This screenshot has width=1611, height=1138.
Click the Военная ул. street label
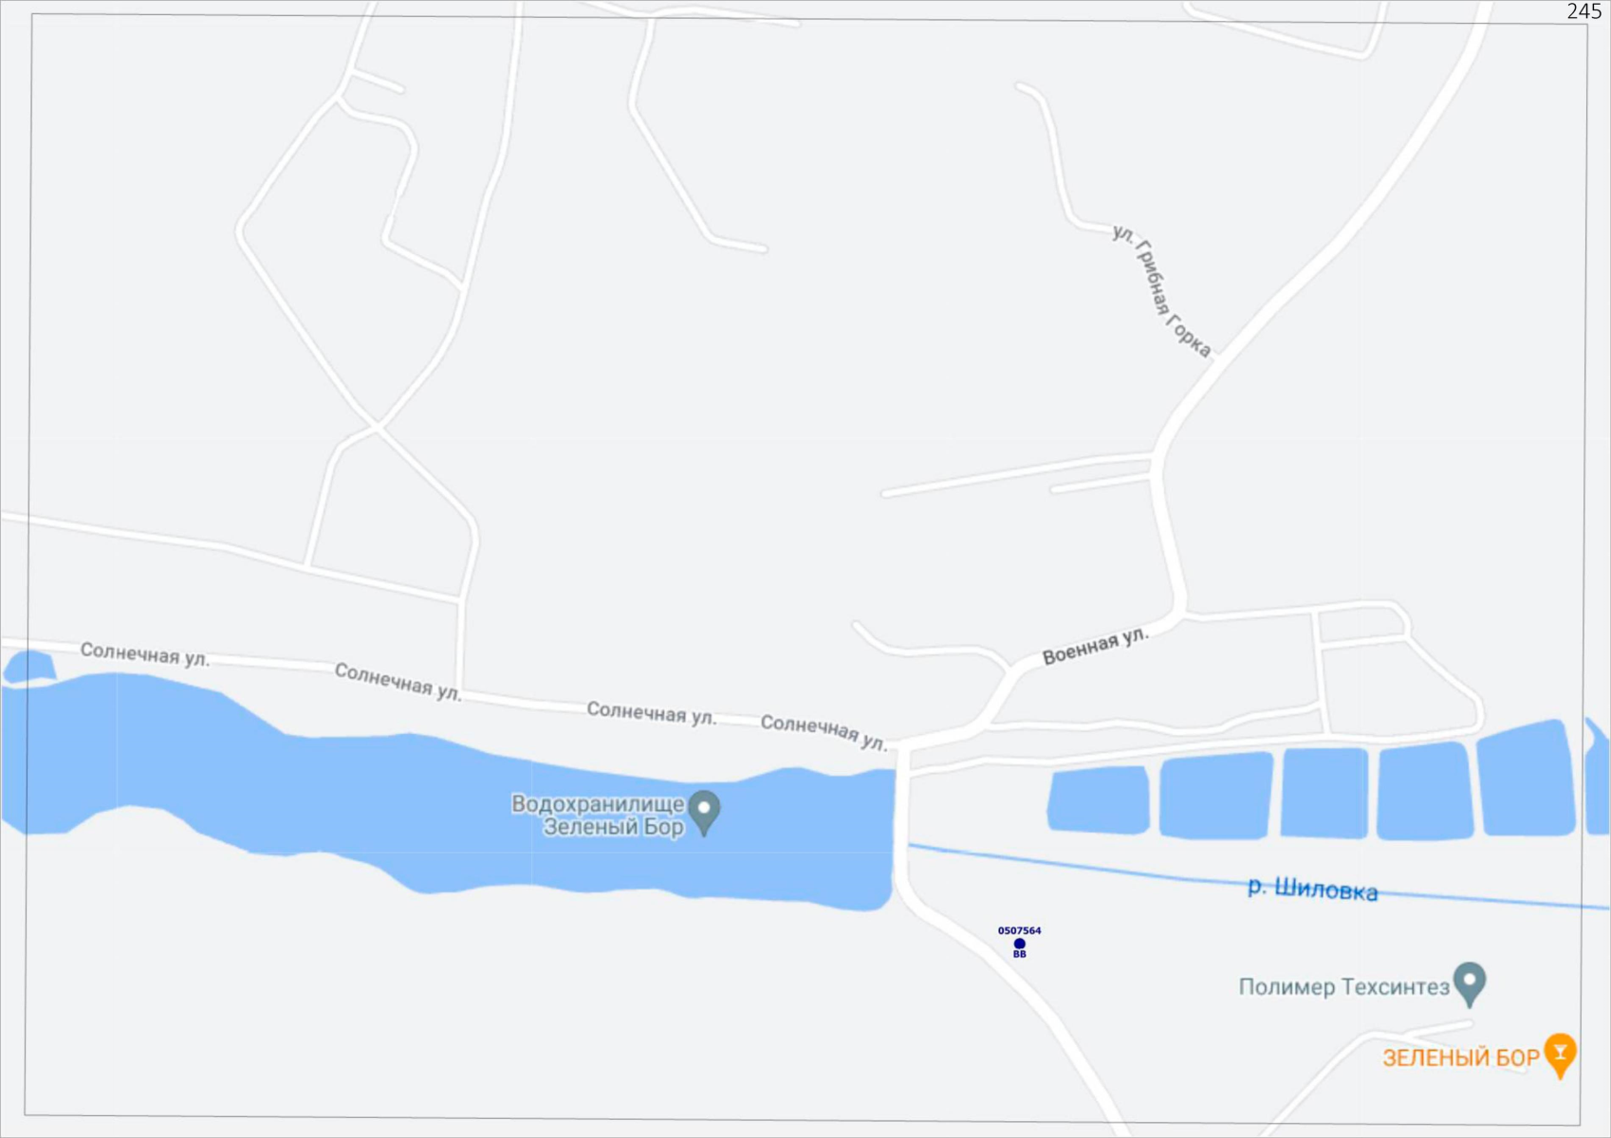pyautogui.click(x=1096, y=646)
